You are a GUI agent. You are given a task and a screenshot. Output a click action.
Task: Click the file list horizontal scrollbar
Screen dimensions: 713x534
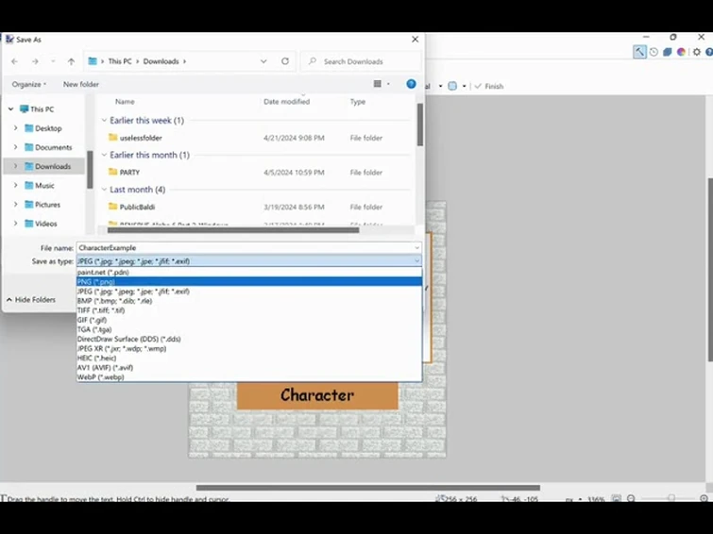coord(233,230)
